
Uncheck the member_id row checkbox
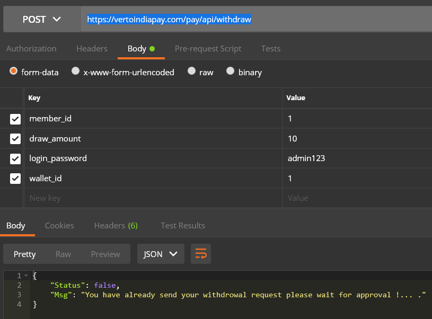15,119
